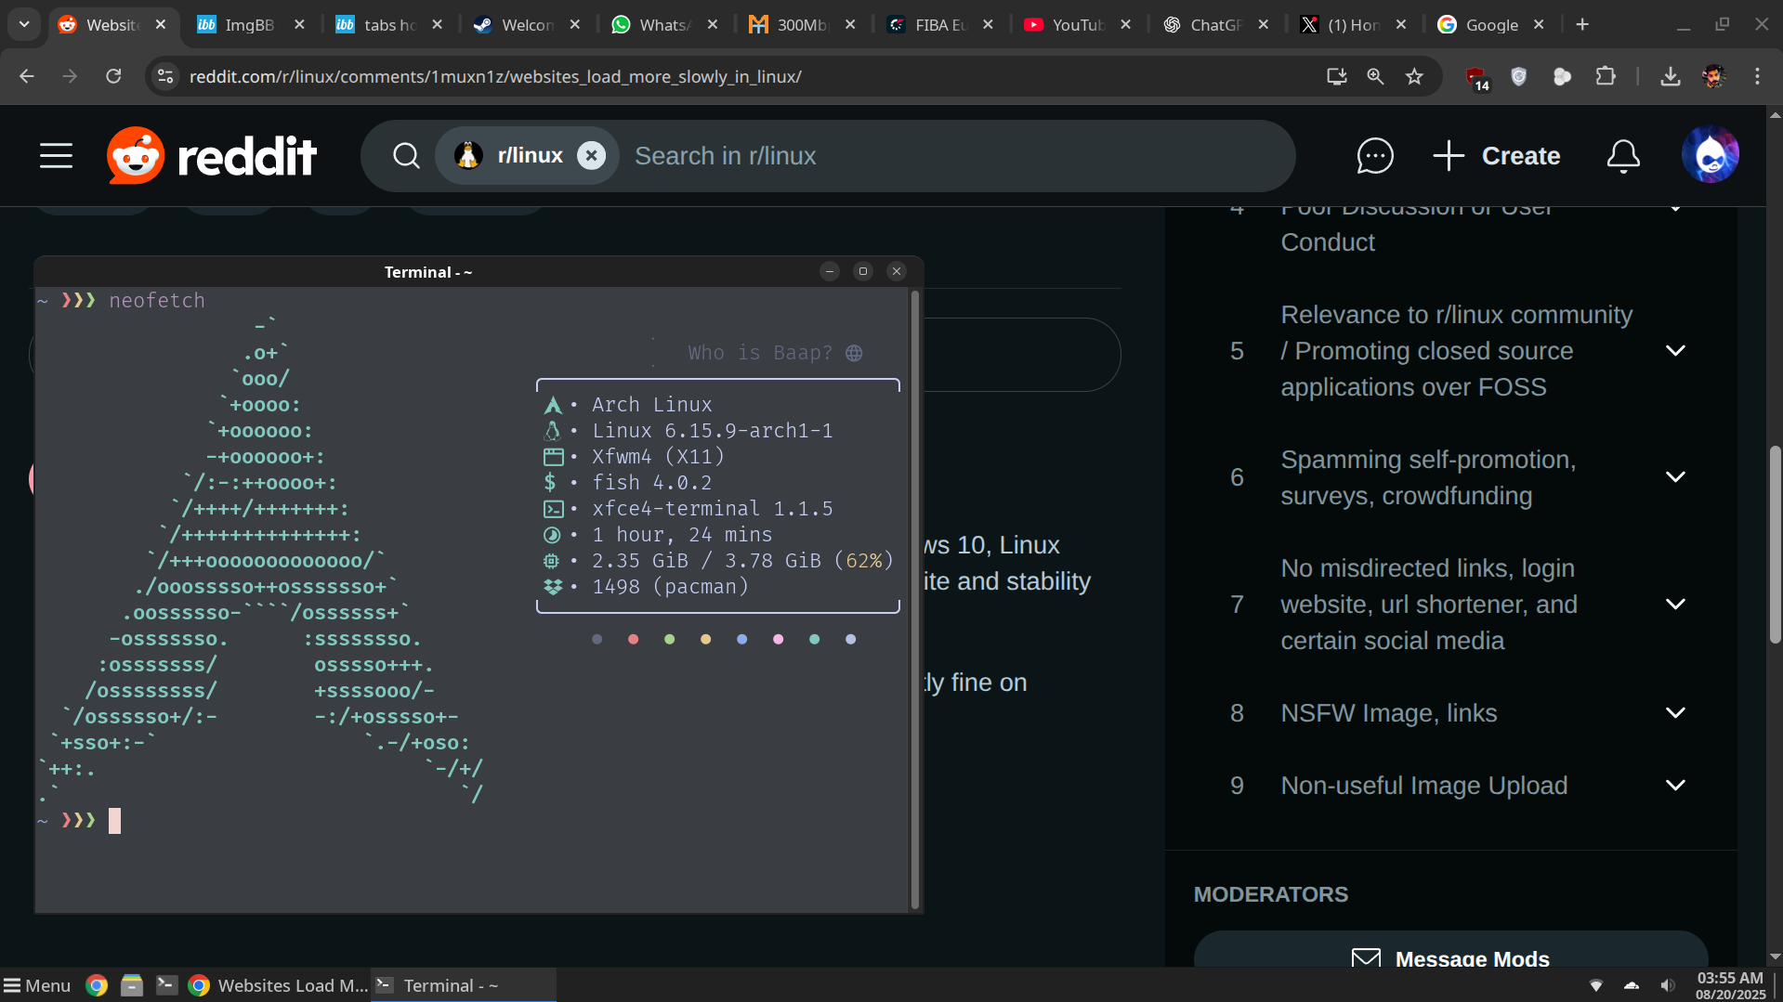Click the neofetch command text
Screen dimensions: 1783x1002
(157, 301)
